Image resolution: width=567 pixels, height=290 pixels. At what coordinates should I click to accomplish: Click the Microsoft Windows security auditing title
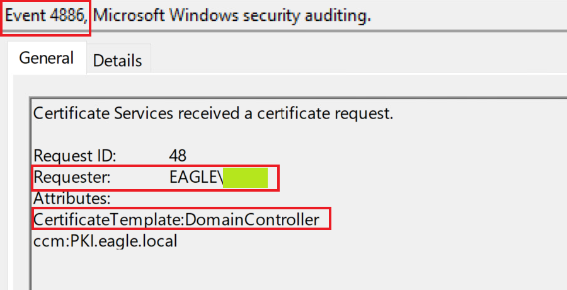pos(232,16)
